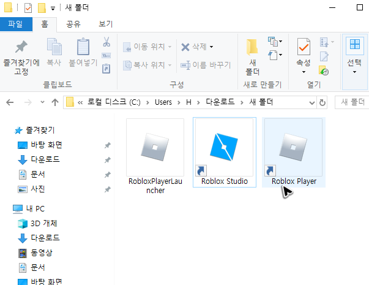369x285 pixels.
Task: Click 다운로드 in the address path
Action: (220, 102)
